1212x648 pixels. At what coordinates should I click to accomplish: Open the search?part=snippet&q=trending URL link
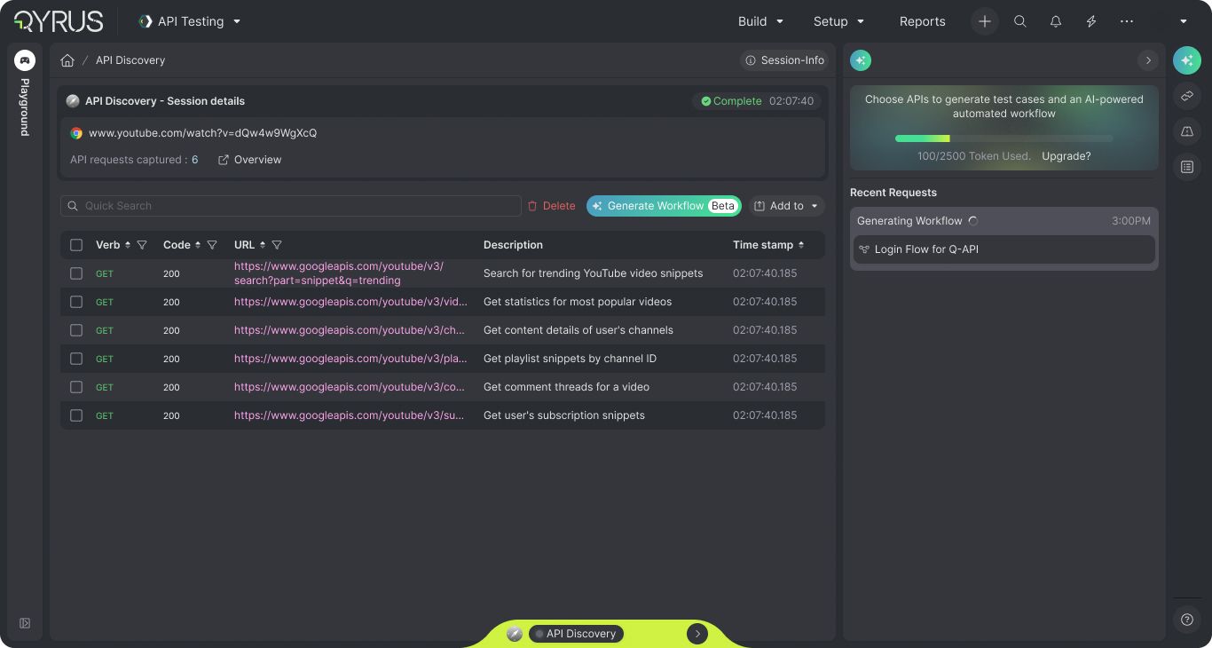(x=339, y=273)
